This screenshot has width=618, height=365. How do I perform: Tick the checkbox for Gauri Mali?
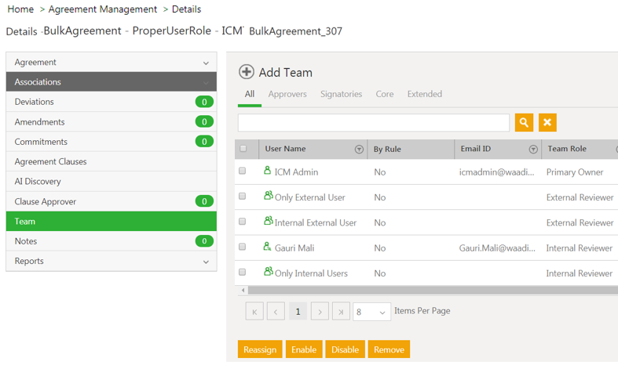[x=243, y=248]
